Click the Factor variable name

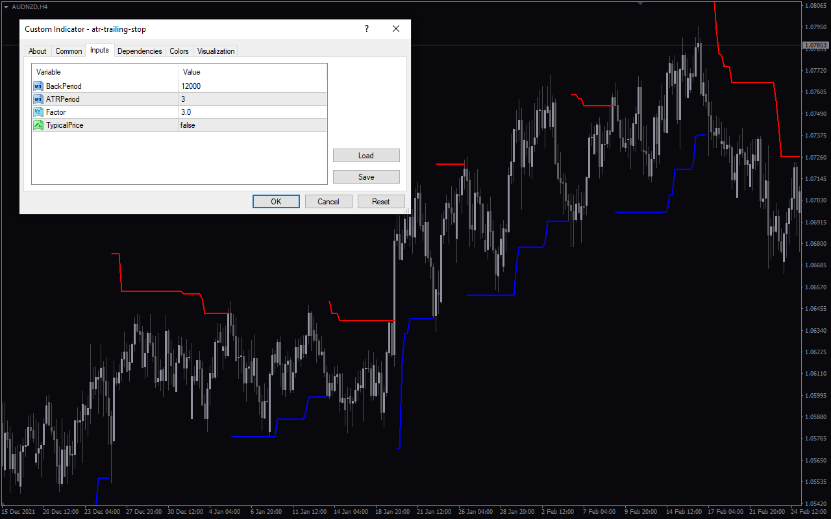pyautogui.click(x=56, y=112)
